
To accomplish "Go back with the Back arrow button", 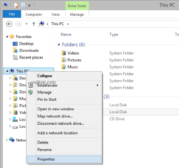I will point(9,24).
